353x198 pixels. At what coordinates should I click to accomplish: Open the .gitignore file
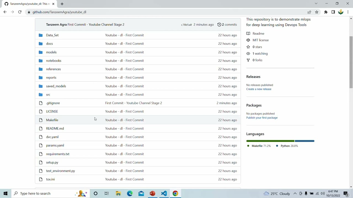click(53, 103)
